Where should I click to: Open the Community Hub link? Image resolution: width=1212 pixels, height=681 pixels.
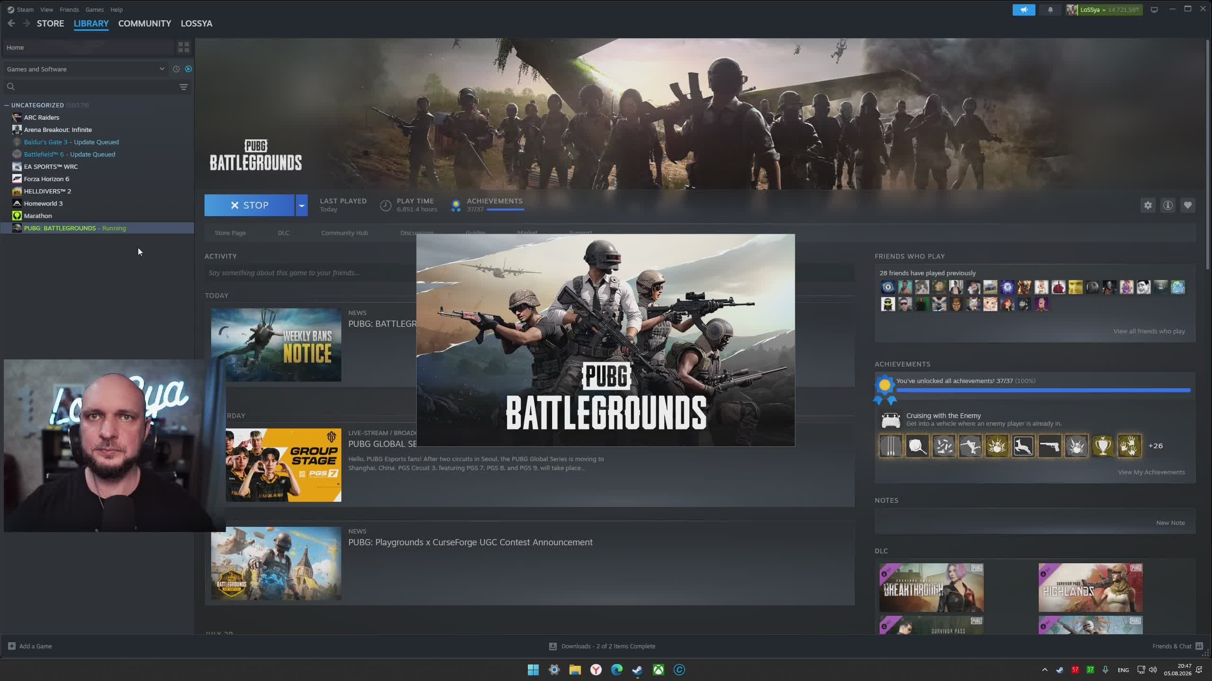click(344, 233)
